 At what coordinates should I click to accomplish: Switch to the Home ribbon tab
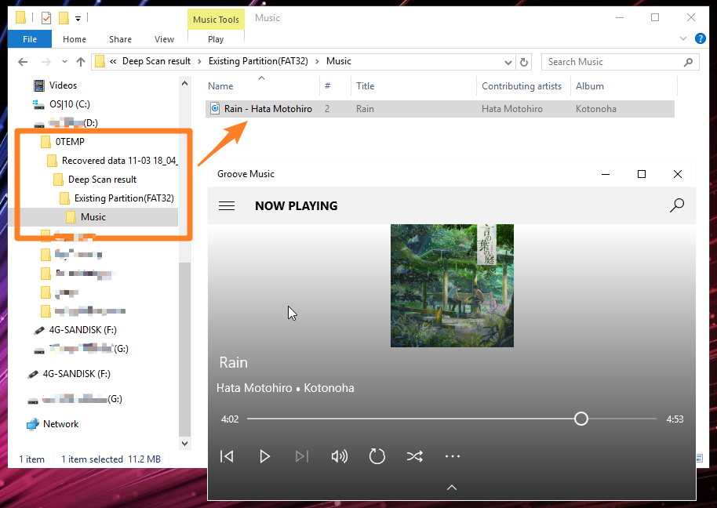pyautogui.click(x=75, y=39)
